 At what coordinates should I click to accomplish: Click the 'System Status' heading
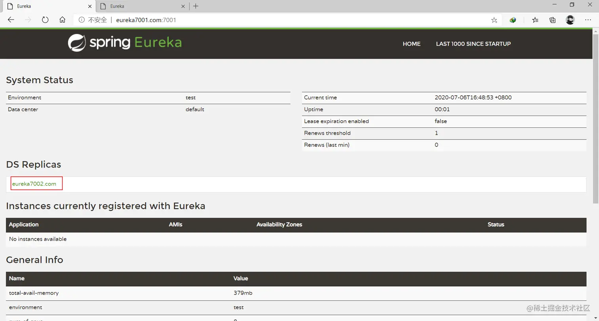[40, 80]
